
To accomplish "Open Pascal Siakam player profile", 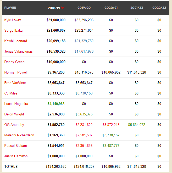I will coord(16,146).
